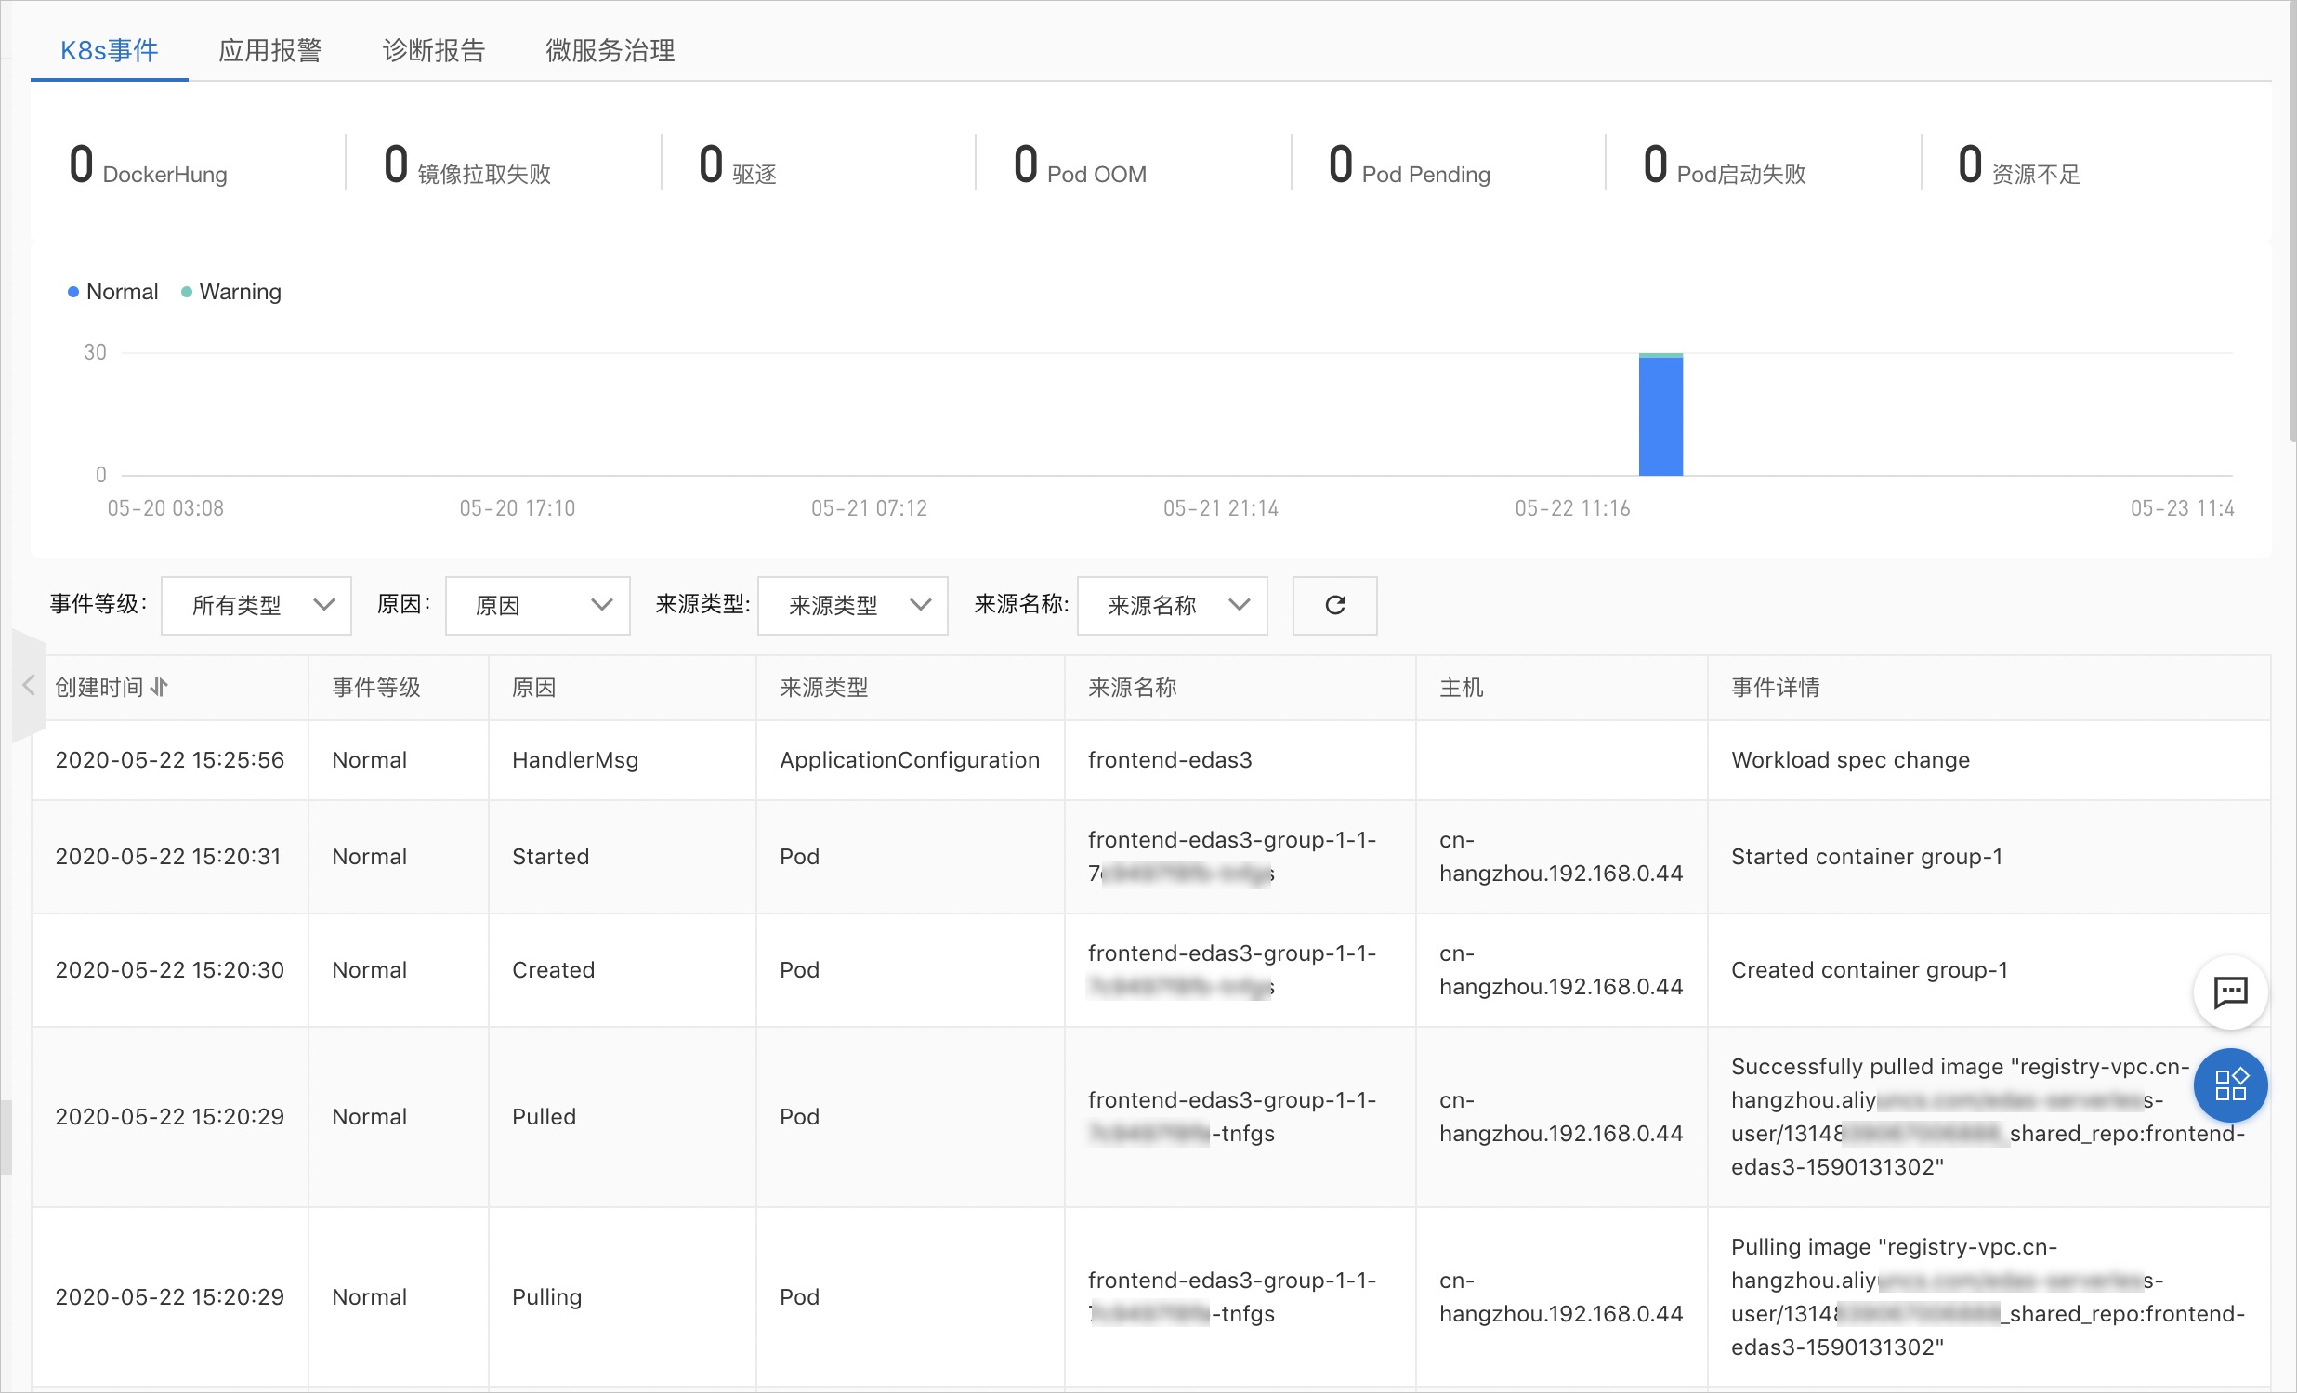Open the 原因 filter dropdown
Screen dimensions: 2297x1393
pos(538,605)
